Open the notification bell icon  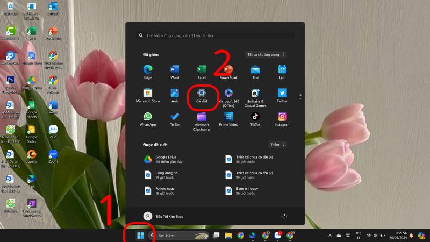pos(411,236)
